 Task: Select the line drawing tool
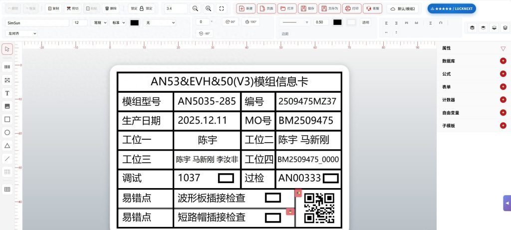tap(7, 159)
